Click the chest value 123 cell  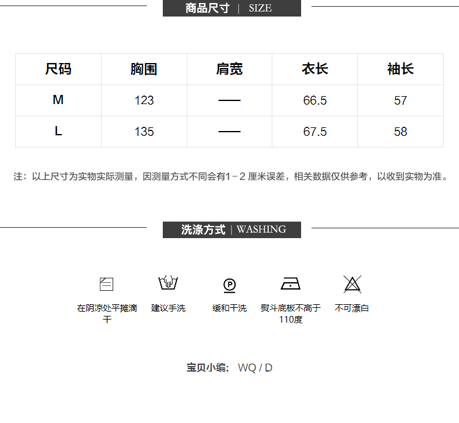[x=144, y=100]
